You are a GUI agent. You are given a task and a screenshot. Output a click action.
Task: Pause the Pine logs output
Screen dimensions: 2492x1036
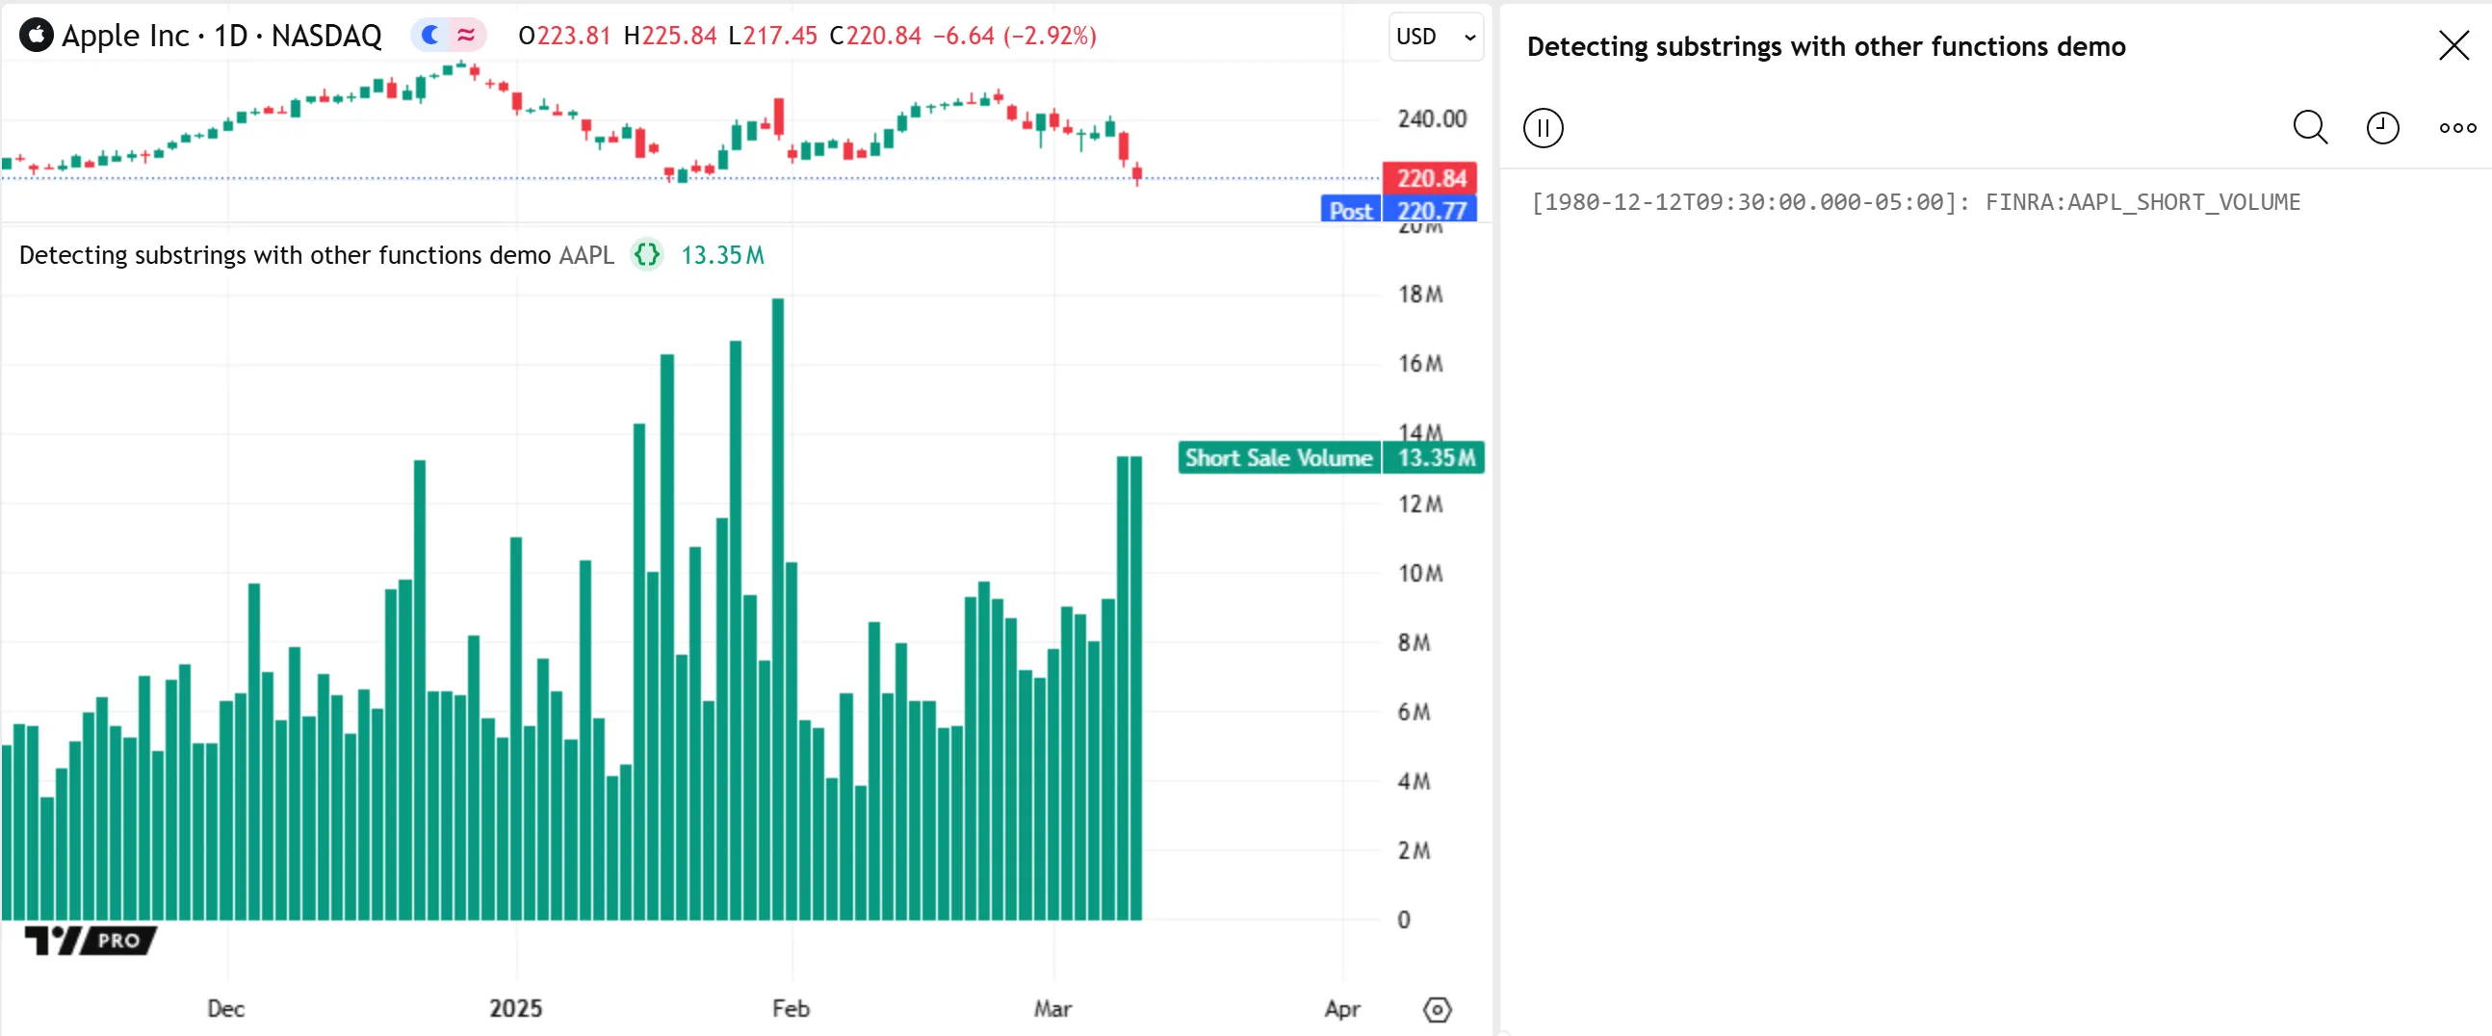pos(1542,128)
